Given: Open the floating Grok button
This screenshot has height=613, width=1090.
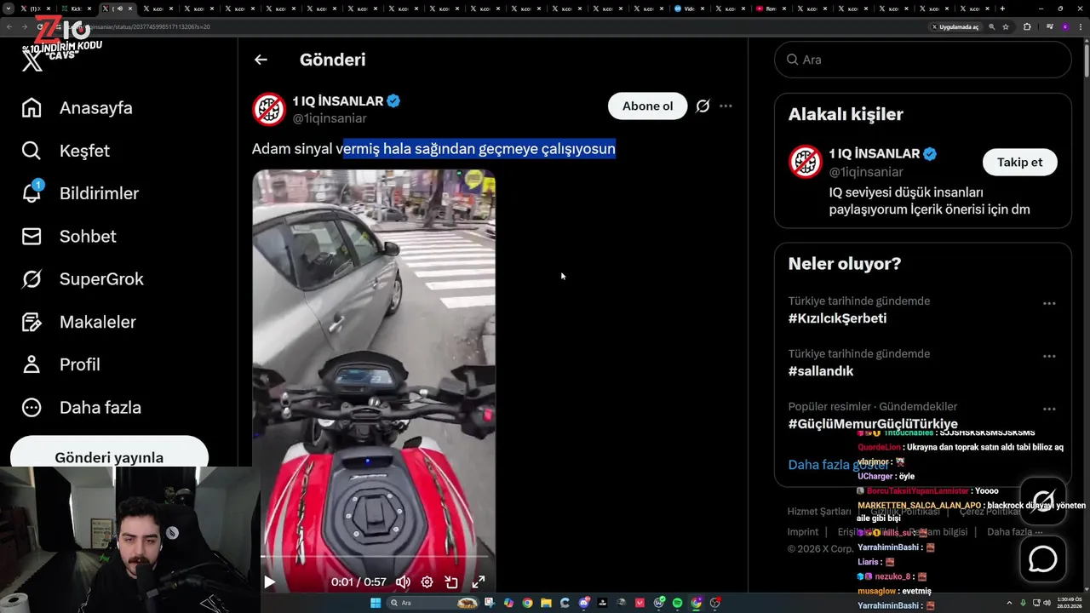Looking at the screenshot, I should tap(1043, 501).
